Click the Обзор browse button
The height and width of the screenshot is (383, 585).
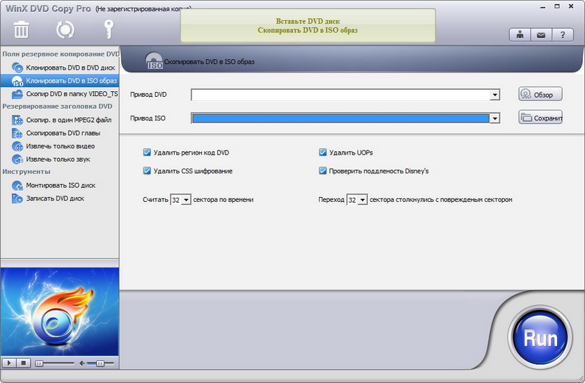click(x=540, y=94)
